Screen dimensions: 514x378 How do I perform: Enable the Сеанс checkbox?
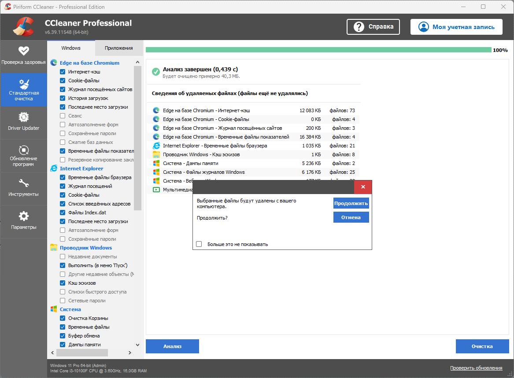click(x=63, y=116)
